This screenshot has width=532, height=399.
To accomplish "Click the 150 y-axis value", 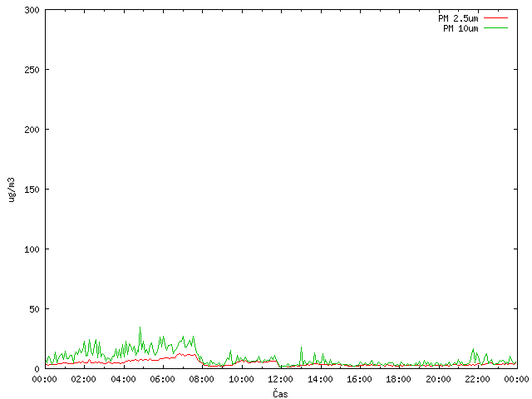I will pyautogui.click(x=32, y=190).
